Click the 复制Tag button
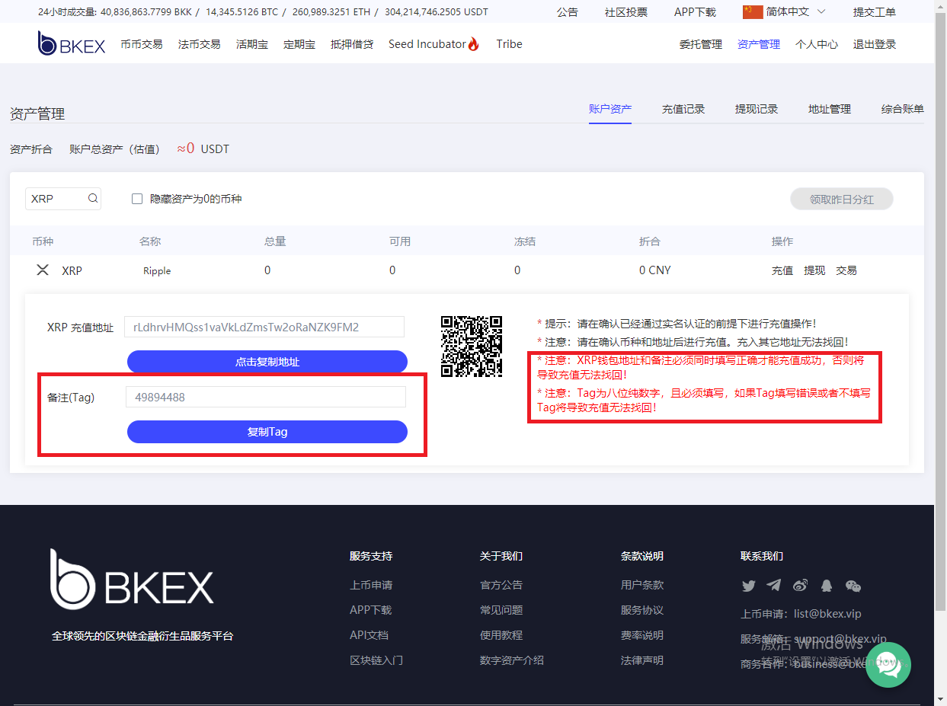Screen dimensions: 947x706 tap(267, 432)
